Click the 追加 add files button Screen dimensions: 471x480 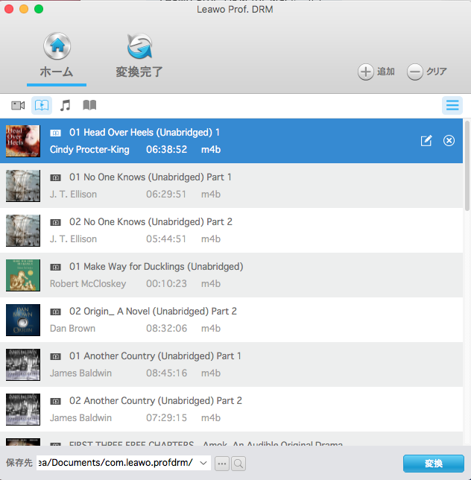(376, 72)
